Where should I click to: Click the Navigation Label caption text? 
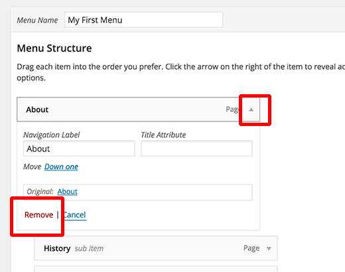tap(52, 135)
